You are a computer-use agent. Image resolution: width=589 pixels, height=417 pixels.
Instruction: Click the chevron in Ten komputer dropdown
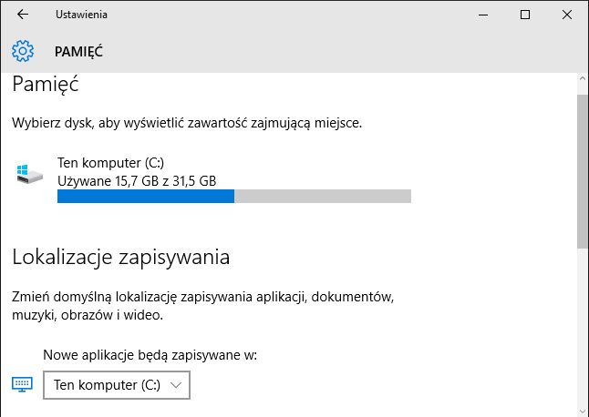point(176,385)
